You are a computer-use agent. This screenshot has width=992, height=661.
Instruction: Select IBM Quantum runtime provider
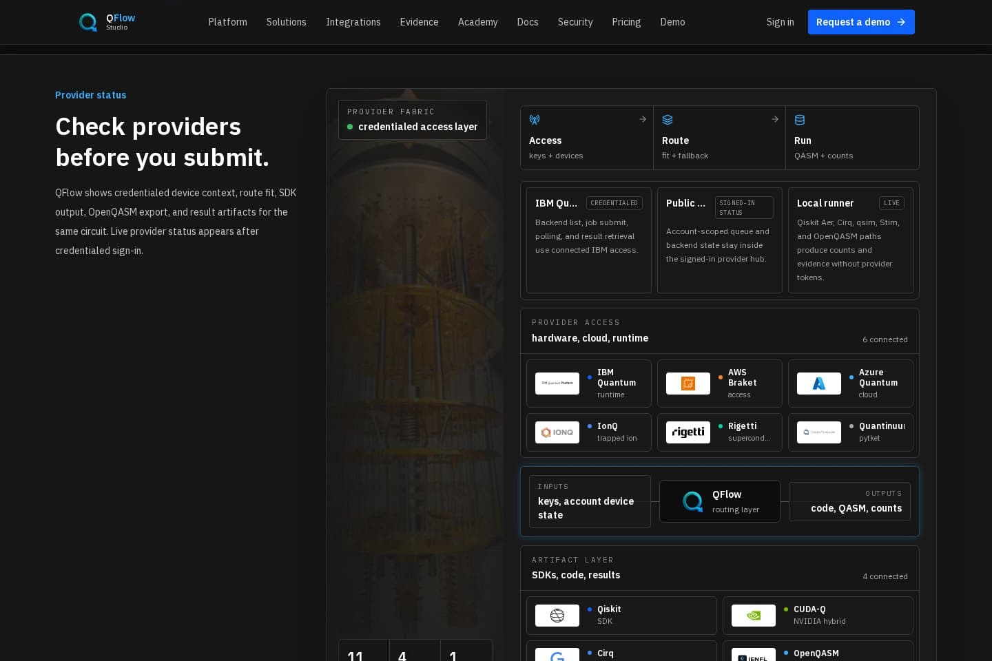coord(589,384)
